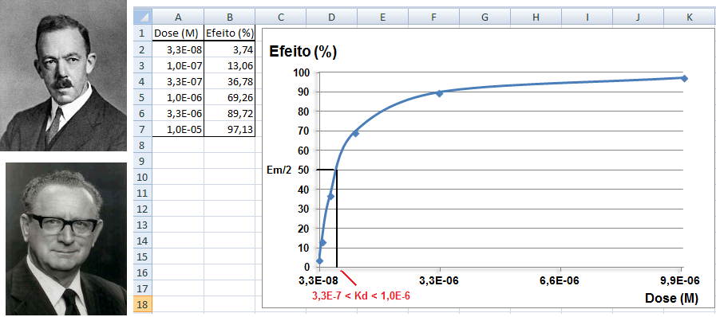Select row 10 header

pos(142,177)
